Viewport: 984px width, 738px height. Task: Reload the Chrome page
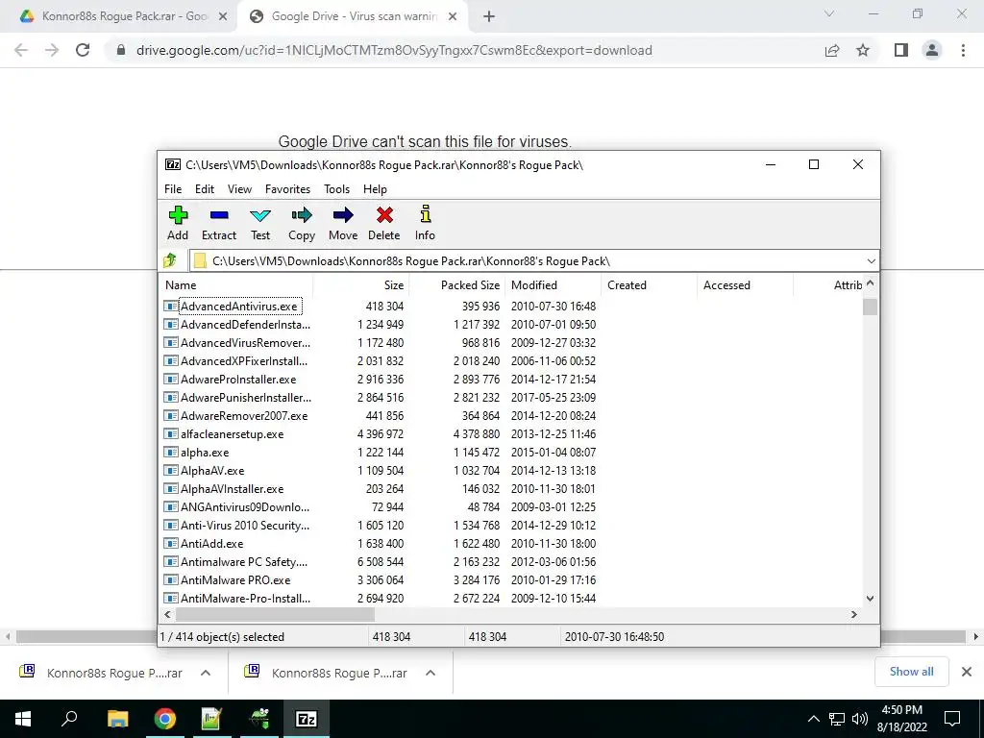83,50
